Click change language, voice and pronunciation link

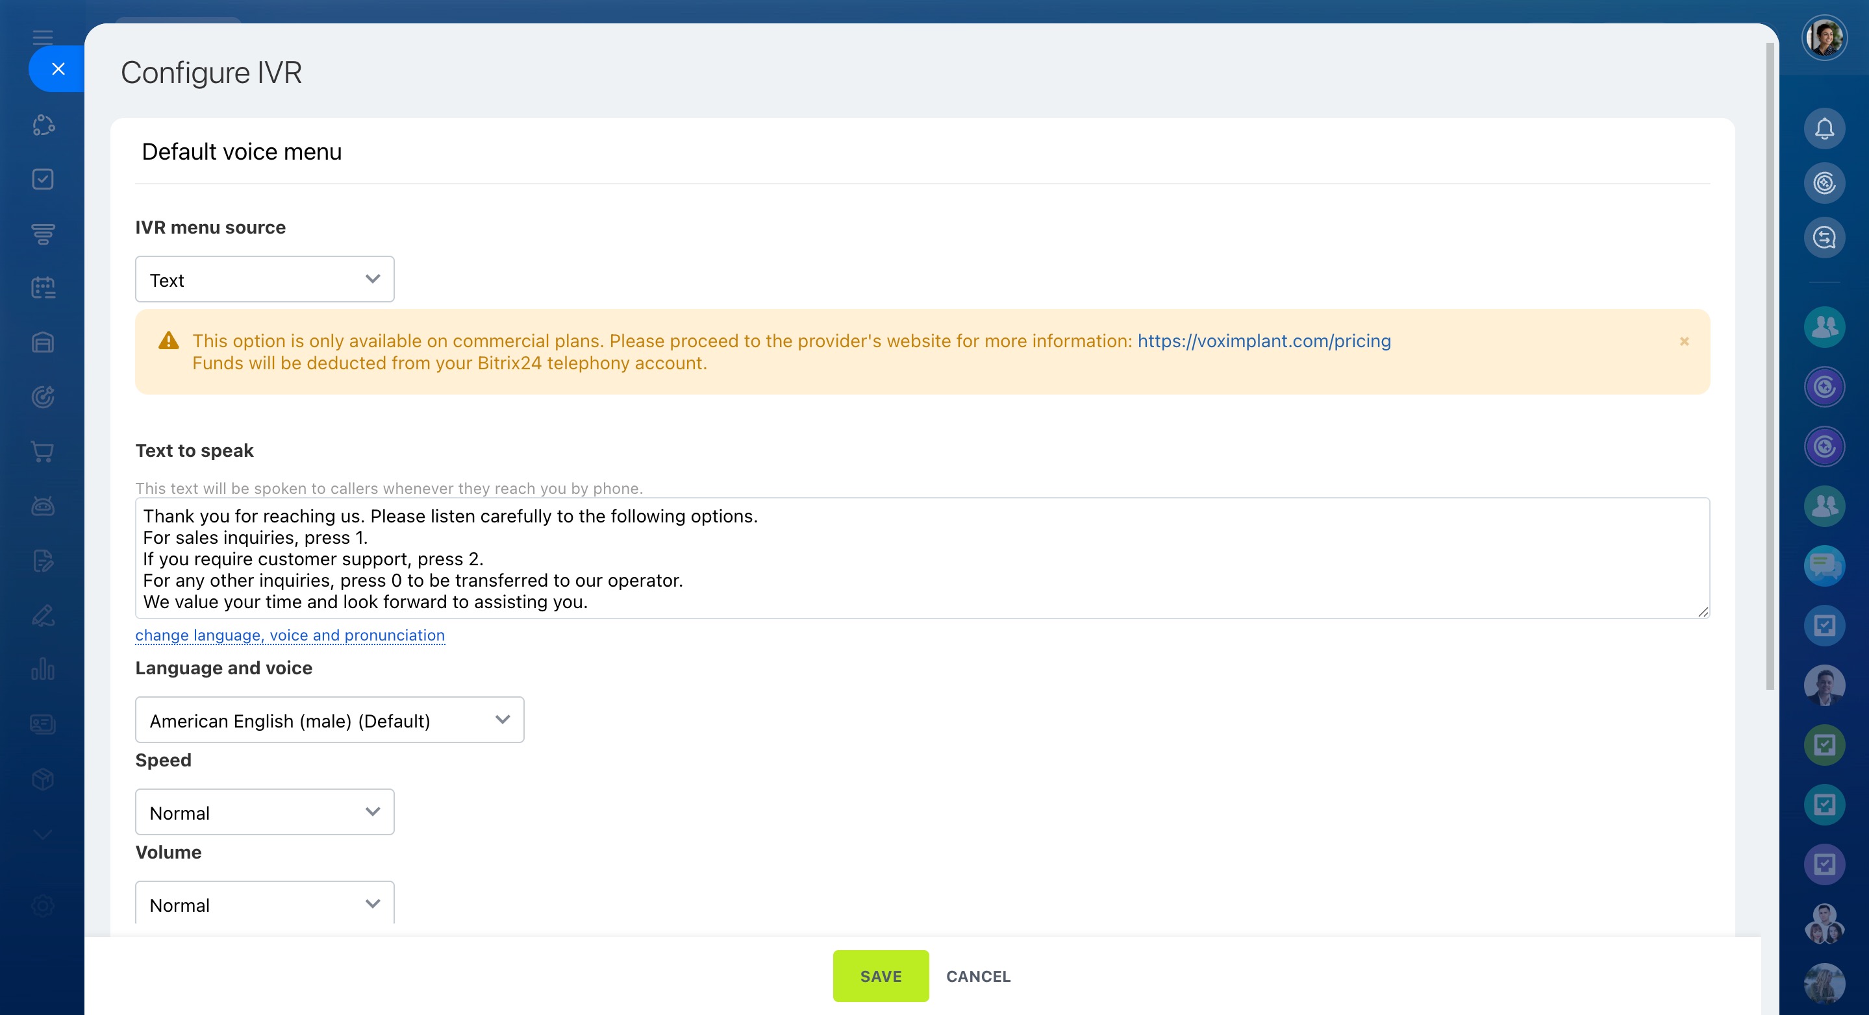pos(290,635)
